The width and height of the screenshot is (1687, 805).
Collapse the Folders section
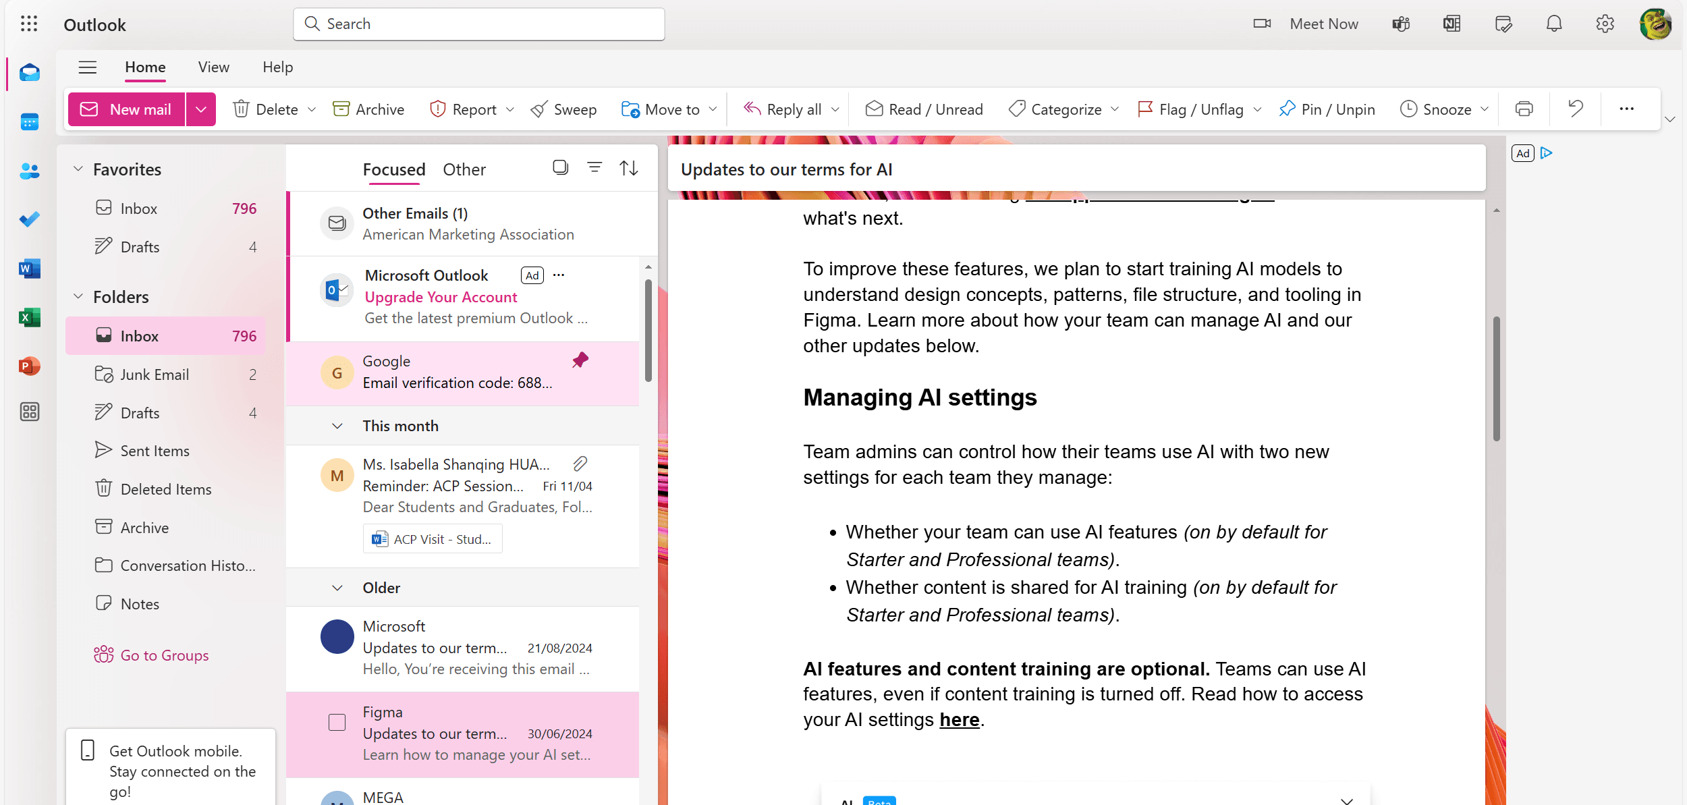[x=78, y=296]
